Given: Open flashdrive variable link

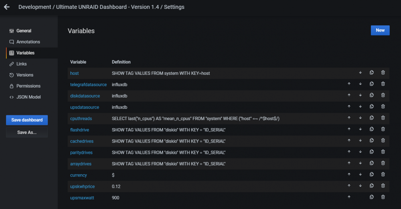Looking at the screenshot, I should point(79,130).
